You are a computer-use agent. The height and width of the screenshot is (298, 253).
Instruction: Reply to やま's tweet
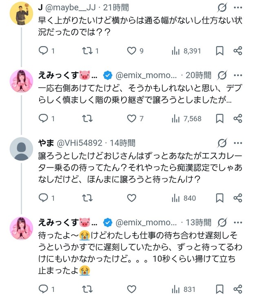44,198
